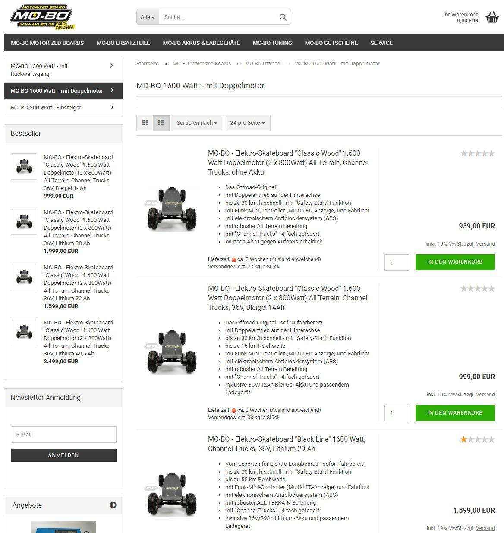The image size is (504, 533).
Task: Add the 939,00 EUR board to cart
Action: tap(455, 262)
